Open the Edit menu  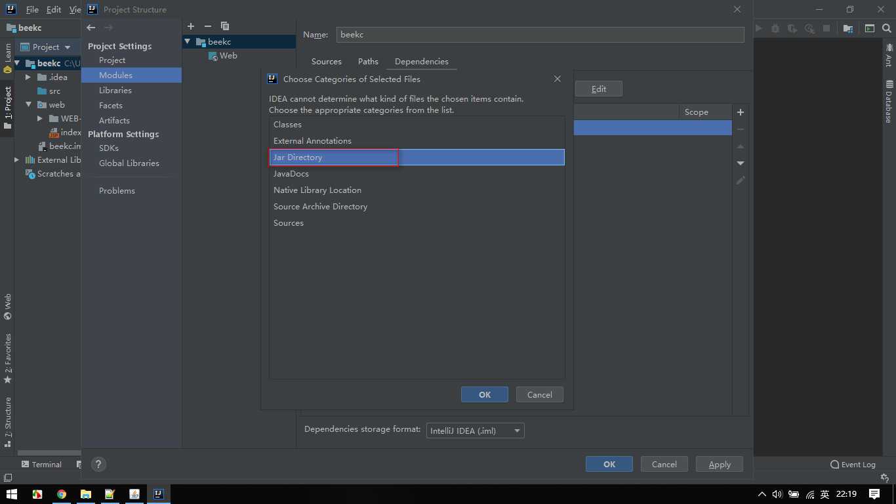54,10
